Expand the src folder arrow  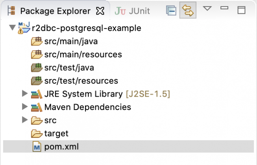pyautogui.click(x=25, y=120)
